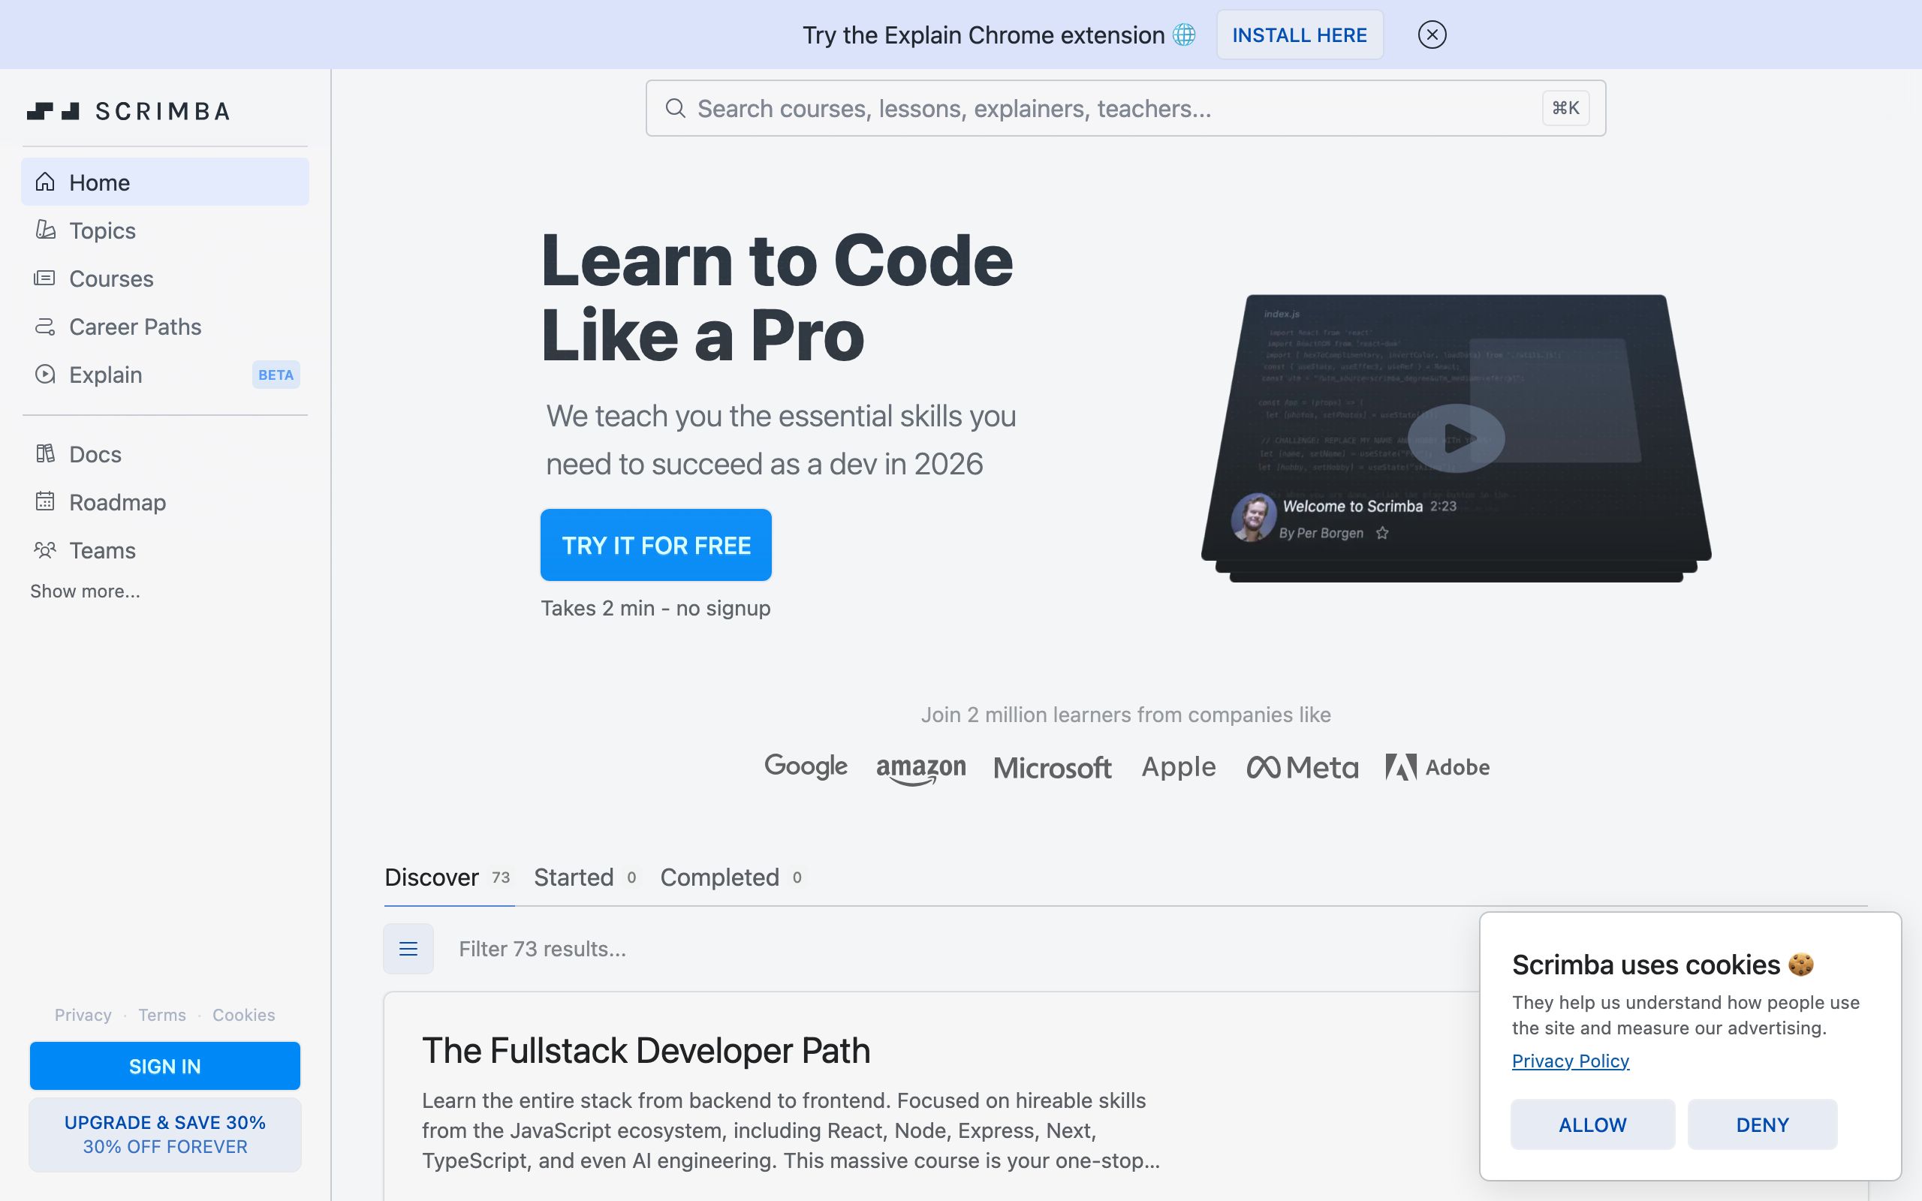
Task: Click UPGRADE & SAVE 30% button
Action: tap(165, 1134)
